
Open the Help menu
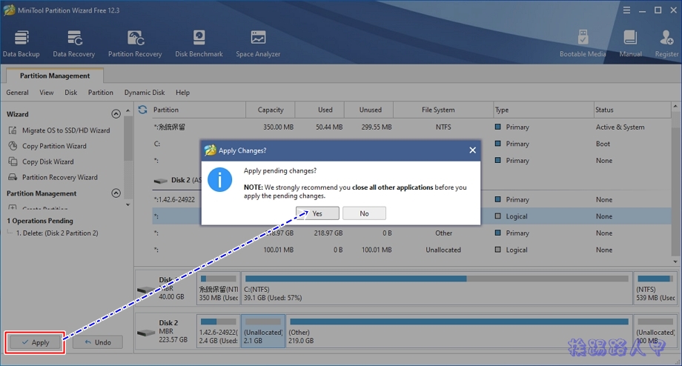click(x=182, y=93)
